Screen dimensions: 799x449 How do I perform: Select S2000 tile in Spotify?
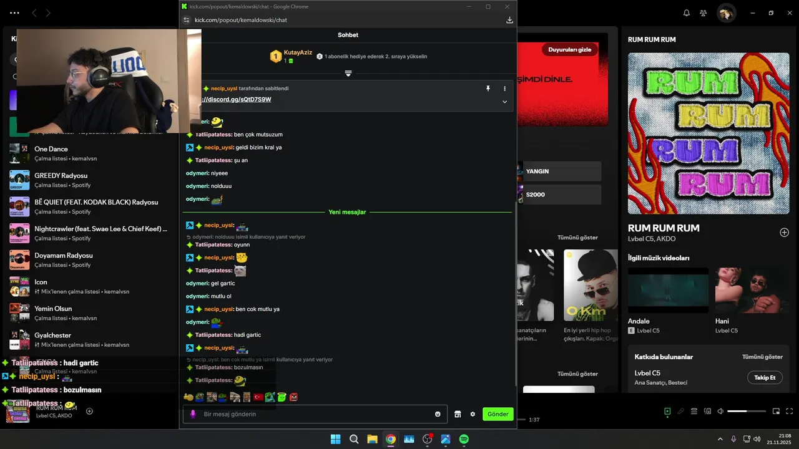click(x=559, y=195)
